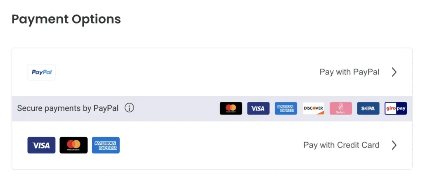Click the large Visa logo in the credit card row
The image size is (423, 196).
point(41,145)
